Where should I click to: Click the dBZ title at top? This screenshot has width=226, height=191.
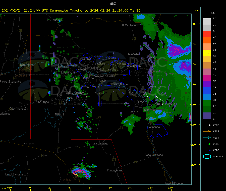pyautogui.click(x=113, y=4)
